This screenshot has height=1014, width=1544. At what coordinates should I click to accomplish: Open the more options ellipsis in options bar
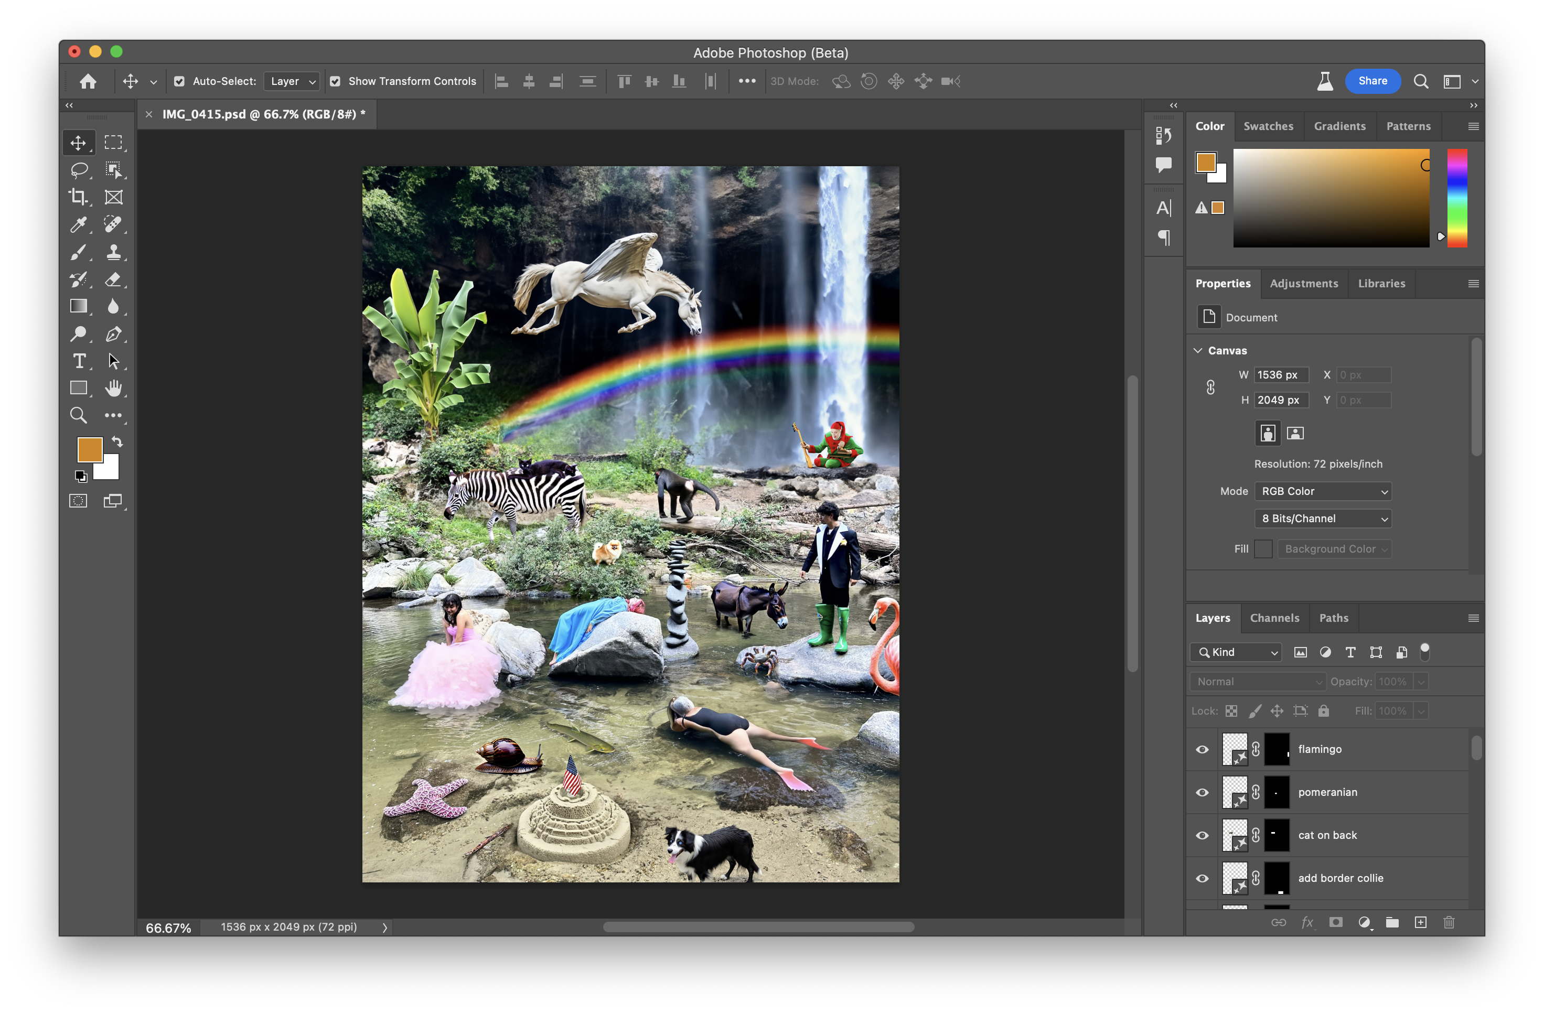pyautogui.click(x=747, y=81)
